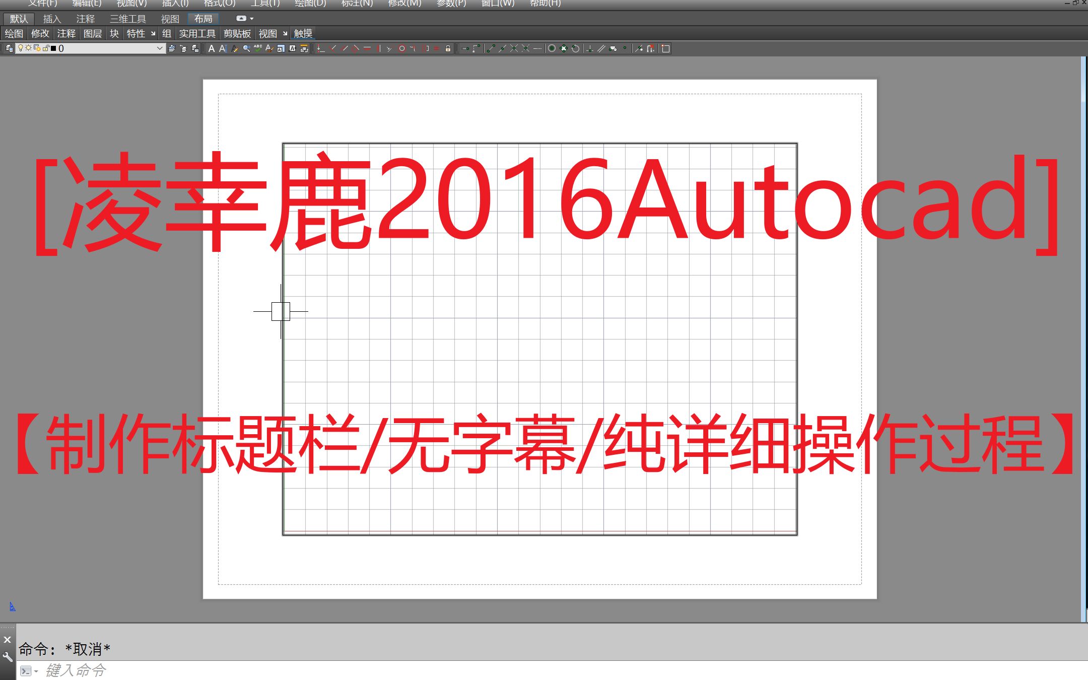Open the layer list dropdown arrow

click(160, 48)
